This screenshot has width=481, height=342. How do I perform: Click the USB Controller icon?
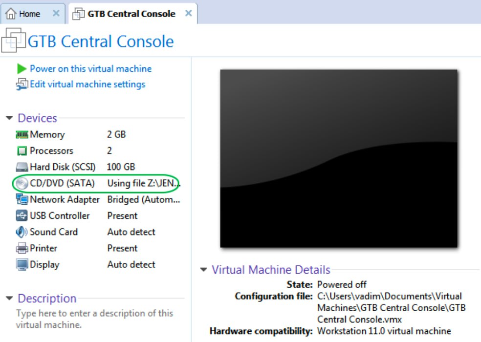coord(22,215)
